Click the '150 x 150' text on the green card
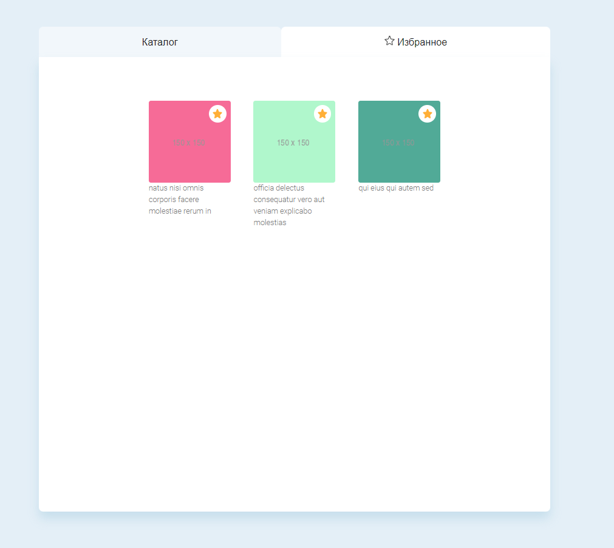 click(294, 143)
